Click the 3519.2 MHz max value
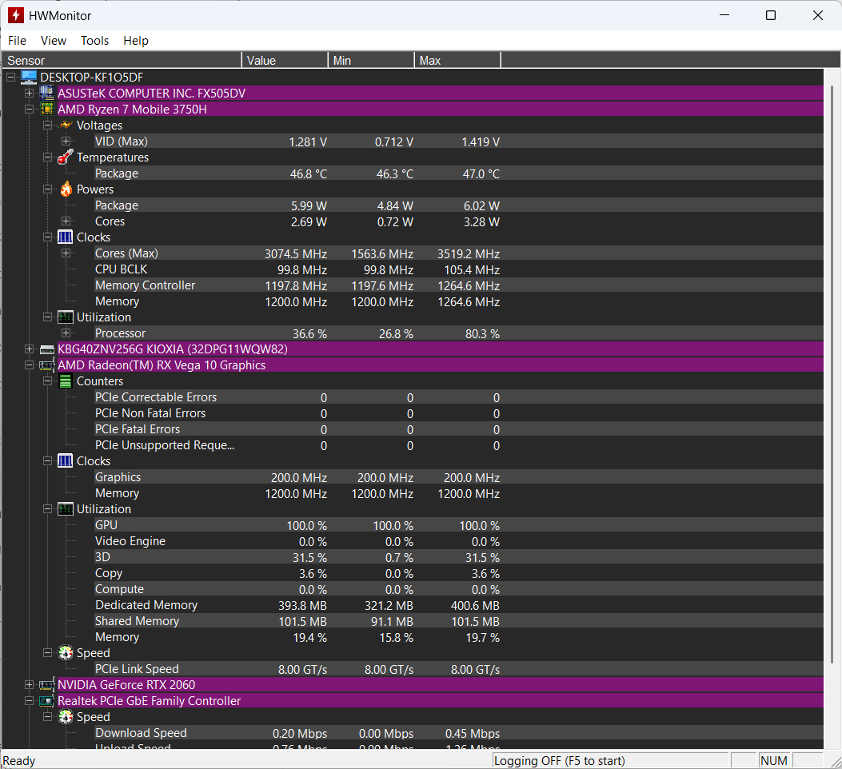 [469, 254]
